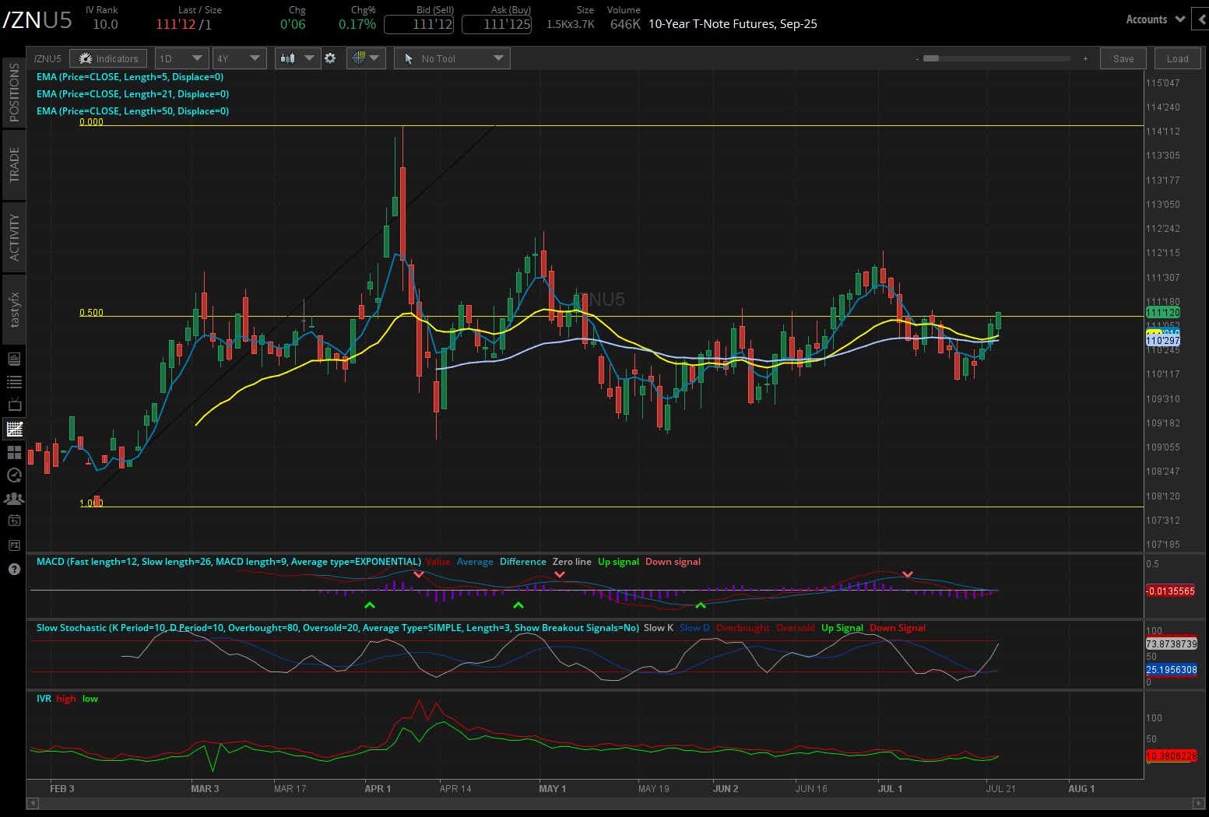
Task: Click the Save button
Action: [1122, 58]
